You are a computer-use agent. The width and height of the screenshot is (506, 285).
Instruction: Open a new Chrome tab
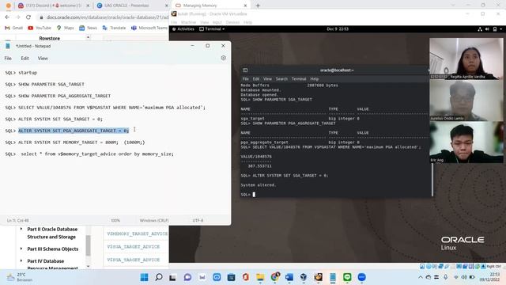[x=258, y=6]
